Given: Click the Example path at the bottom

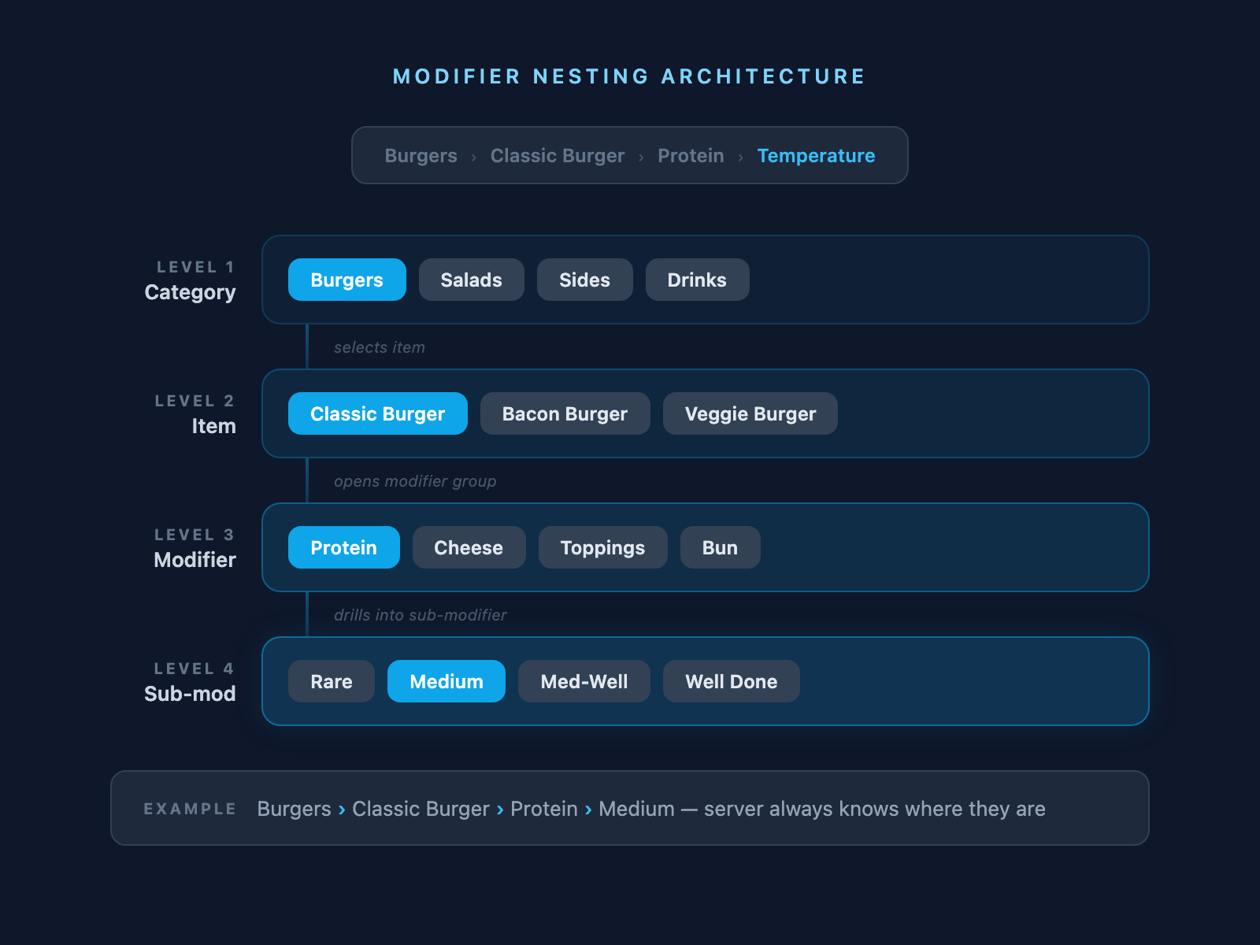Looking at the screenshot, I should point(651,809).
